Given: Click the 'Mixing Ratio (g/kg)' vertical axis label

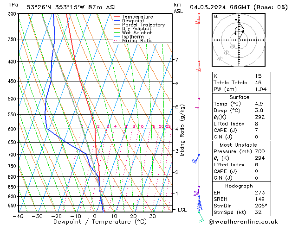Looking at the screenshot, I should (x=182, y=130).
